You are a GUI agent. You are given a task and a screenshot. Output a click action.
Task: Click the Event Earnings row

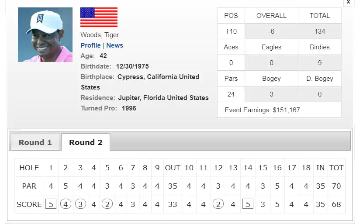tap(279, 110)
